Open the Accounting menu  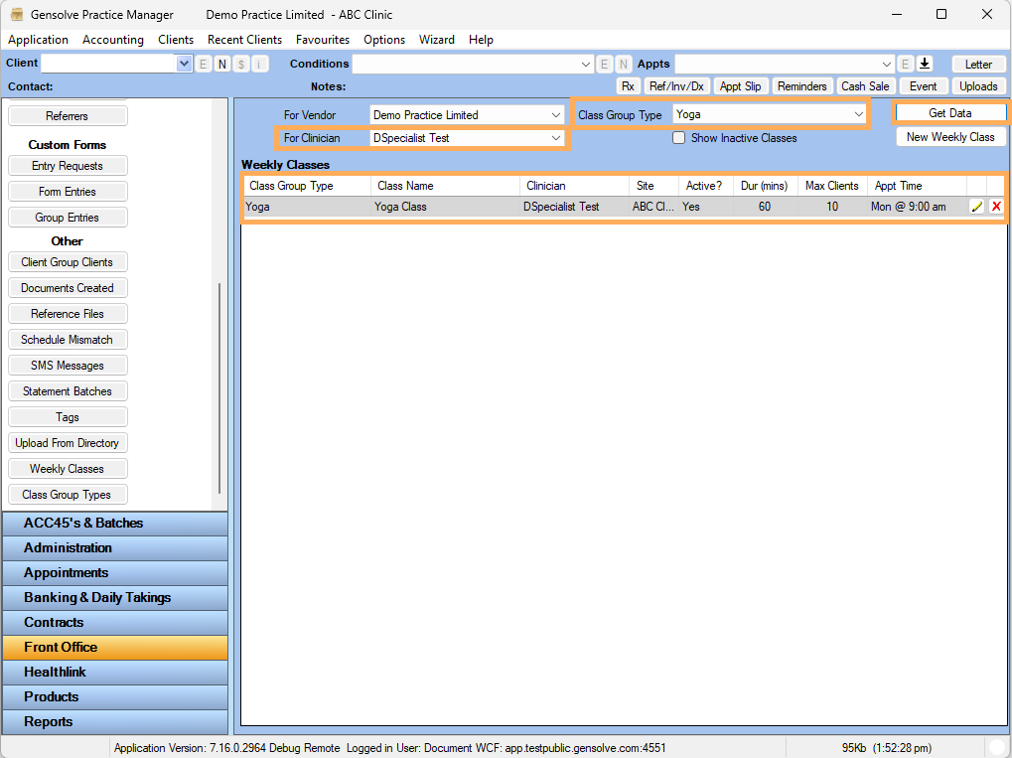[113, 40]
